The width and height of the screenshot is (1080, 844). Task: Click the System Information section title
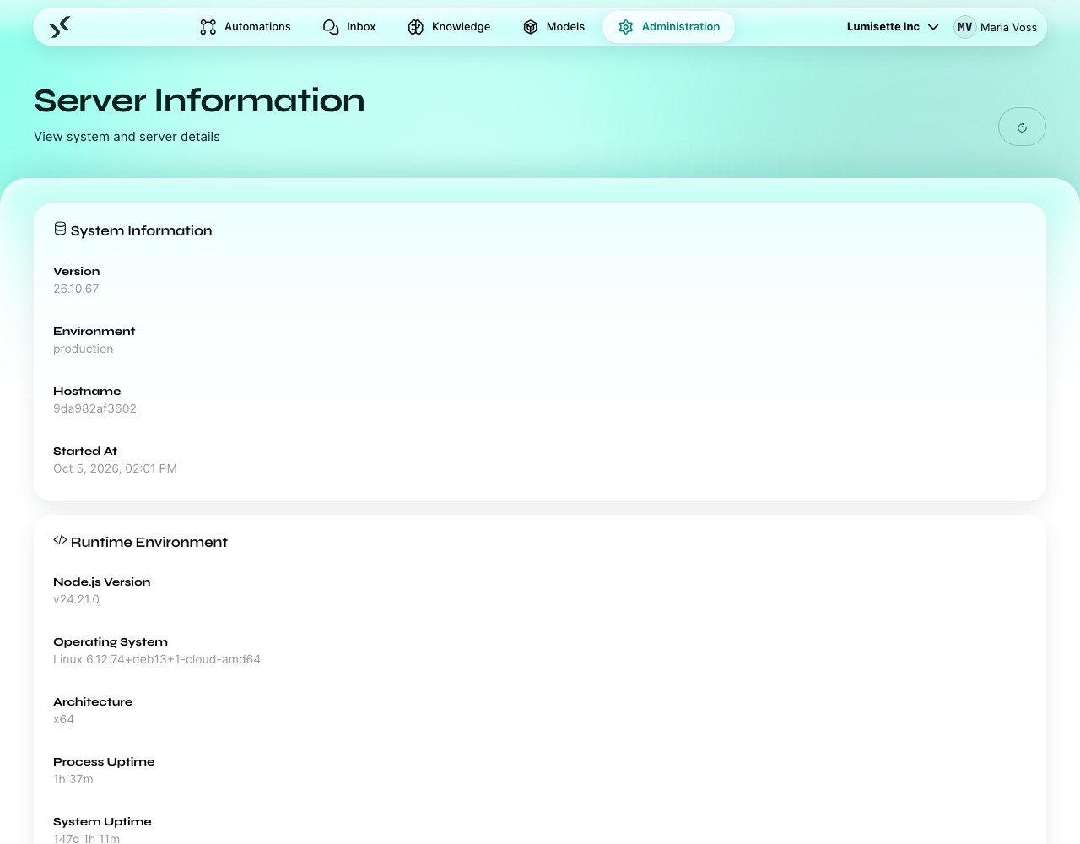click(x=142, y=230)
